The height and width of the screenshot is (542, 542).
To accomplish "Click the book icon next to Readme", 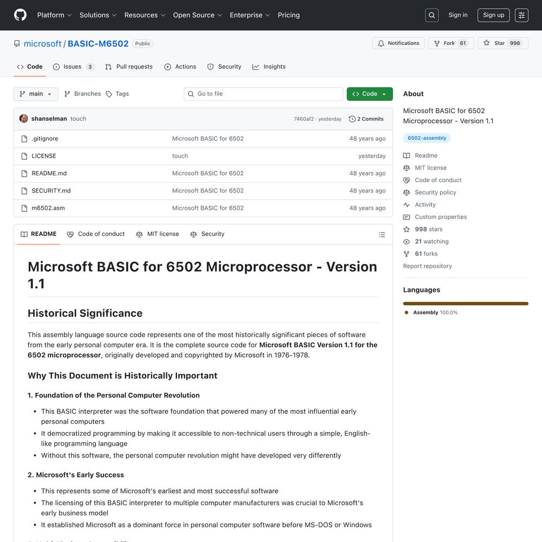I will point(406,156).
